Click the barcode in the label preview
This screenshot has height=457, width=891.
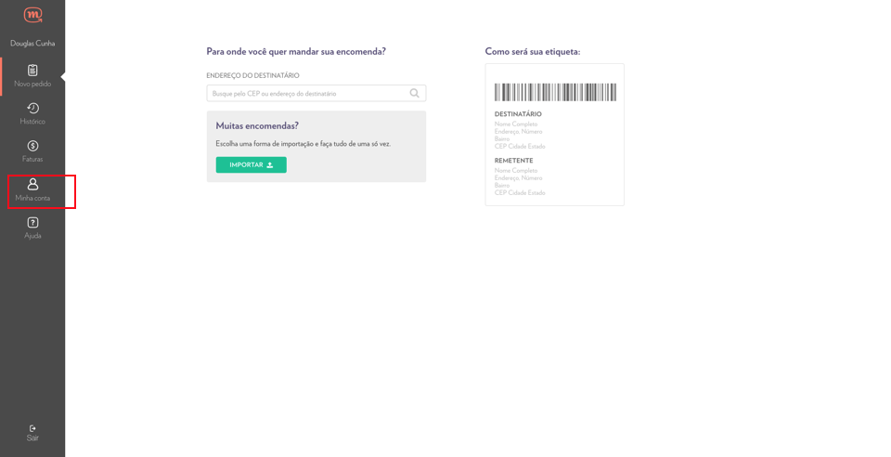click(x=555, y=92)
